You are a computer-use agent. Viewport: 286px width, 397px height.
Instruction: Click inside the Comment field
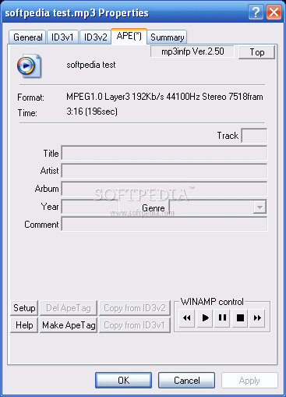point(164,224)
